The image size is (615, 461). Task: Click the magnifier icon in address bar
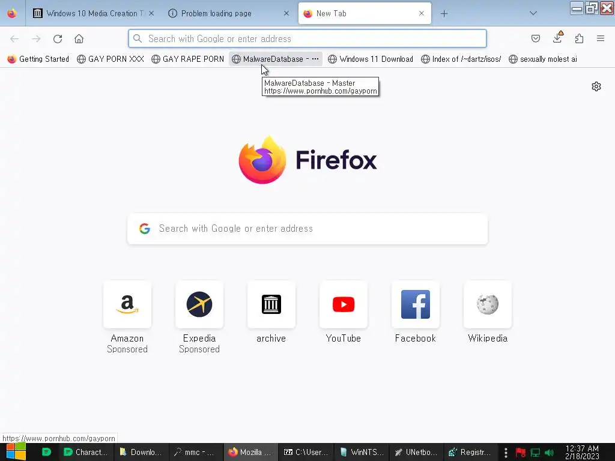coord(138,38)
